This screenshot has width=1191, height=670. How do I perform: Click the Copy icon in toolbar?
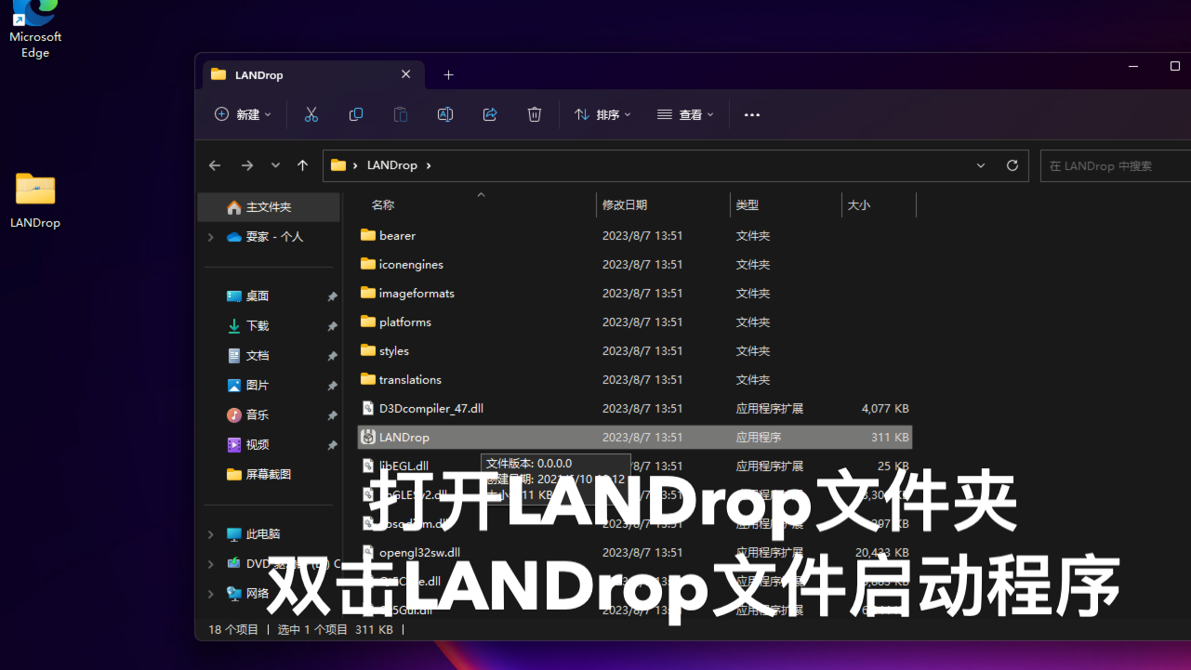pyautogui.click(x=356, y=114)
